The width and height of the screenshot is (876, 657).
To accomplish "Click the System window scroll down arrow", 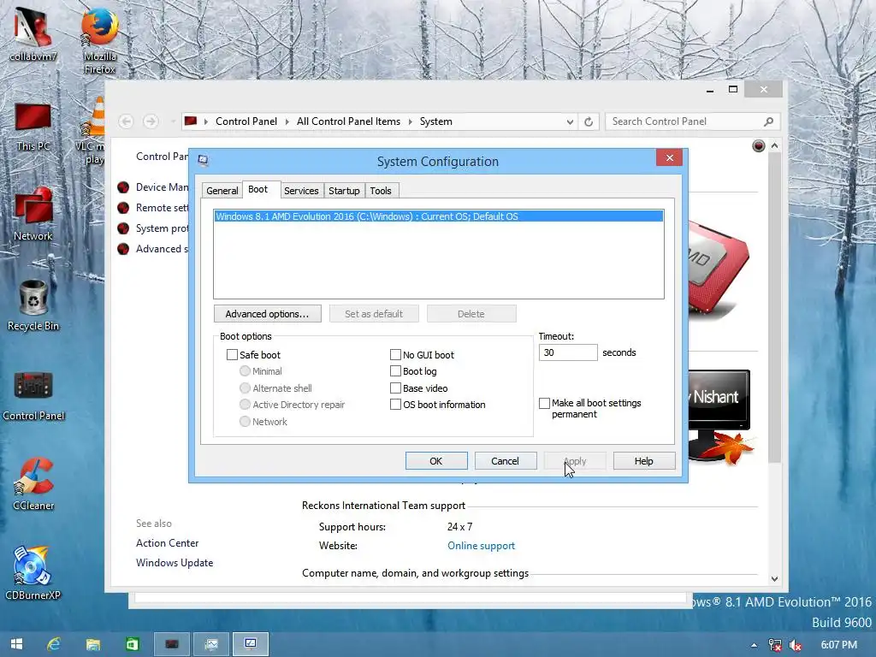I will pyautogui.click(x=774, y=579).
